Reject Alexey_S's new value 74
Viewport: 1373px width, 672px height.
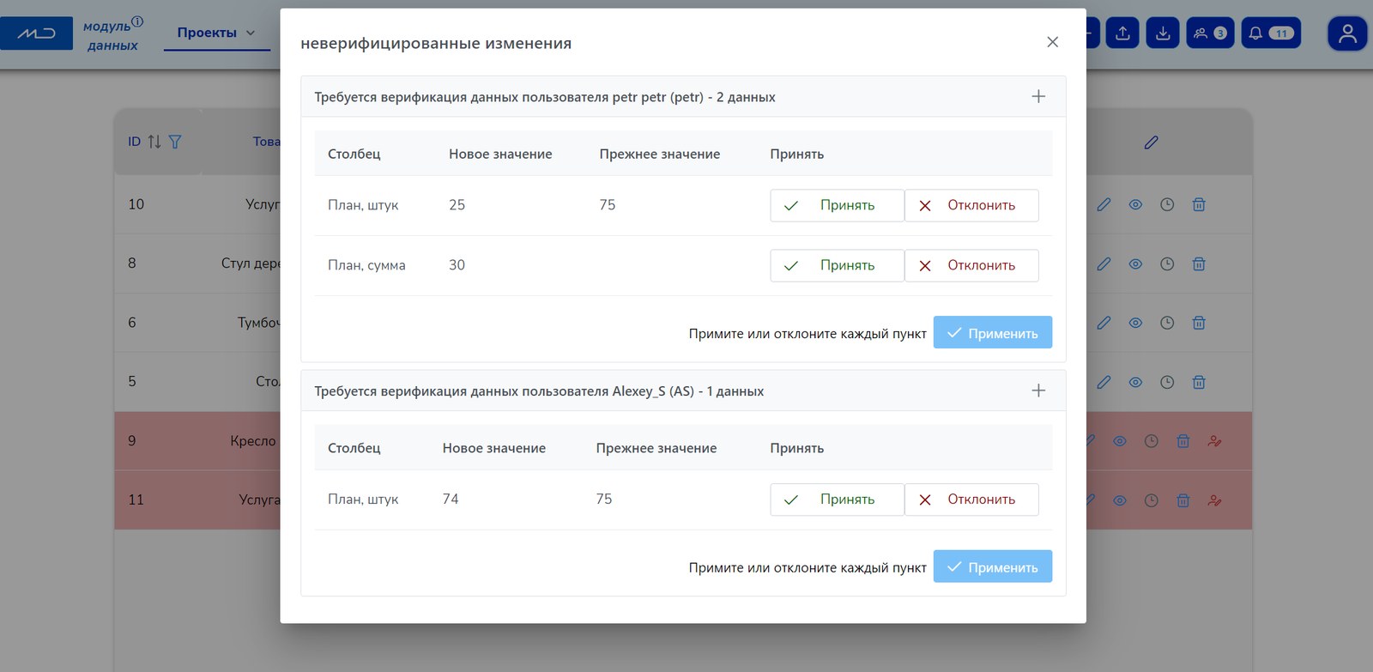pos(971,499)
